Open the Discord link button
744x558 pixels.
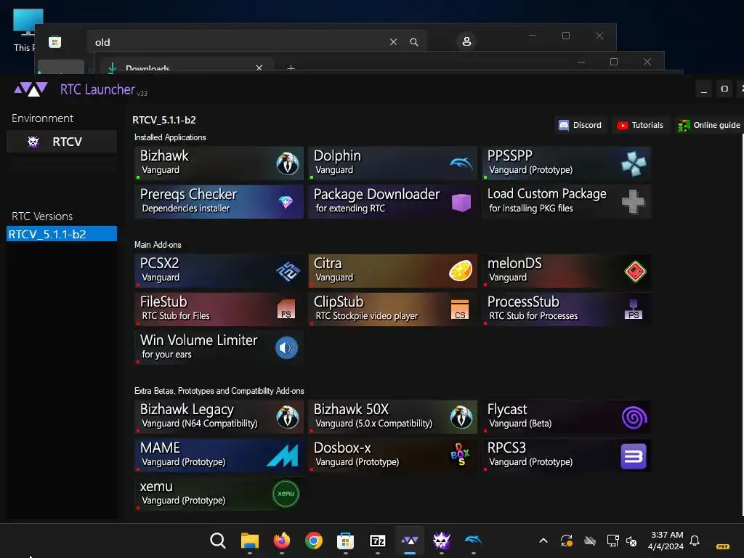point(581,125)
